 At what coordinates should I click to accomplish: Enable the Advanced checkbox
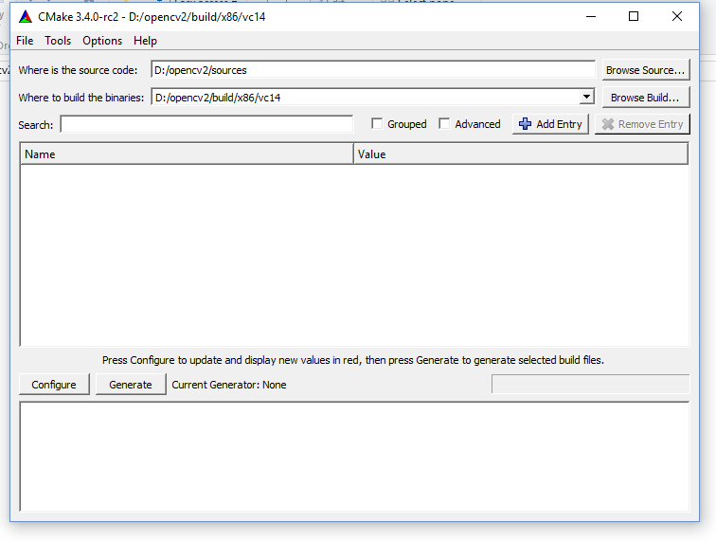point(444,124)
